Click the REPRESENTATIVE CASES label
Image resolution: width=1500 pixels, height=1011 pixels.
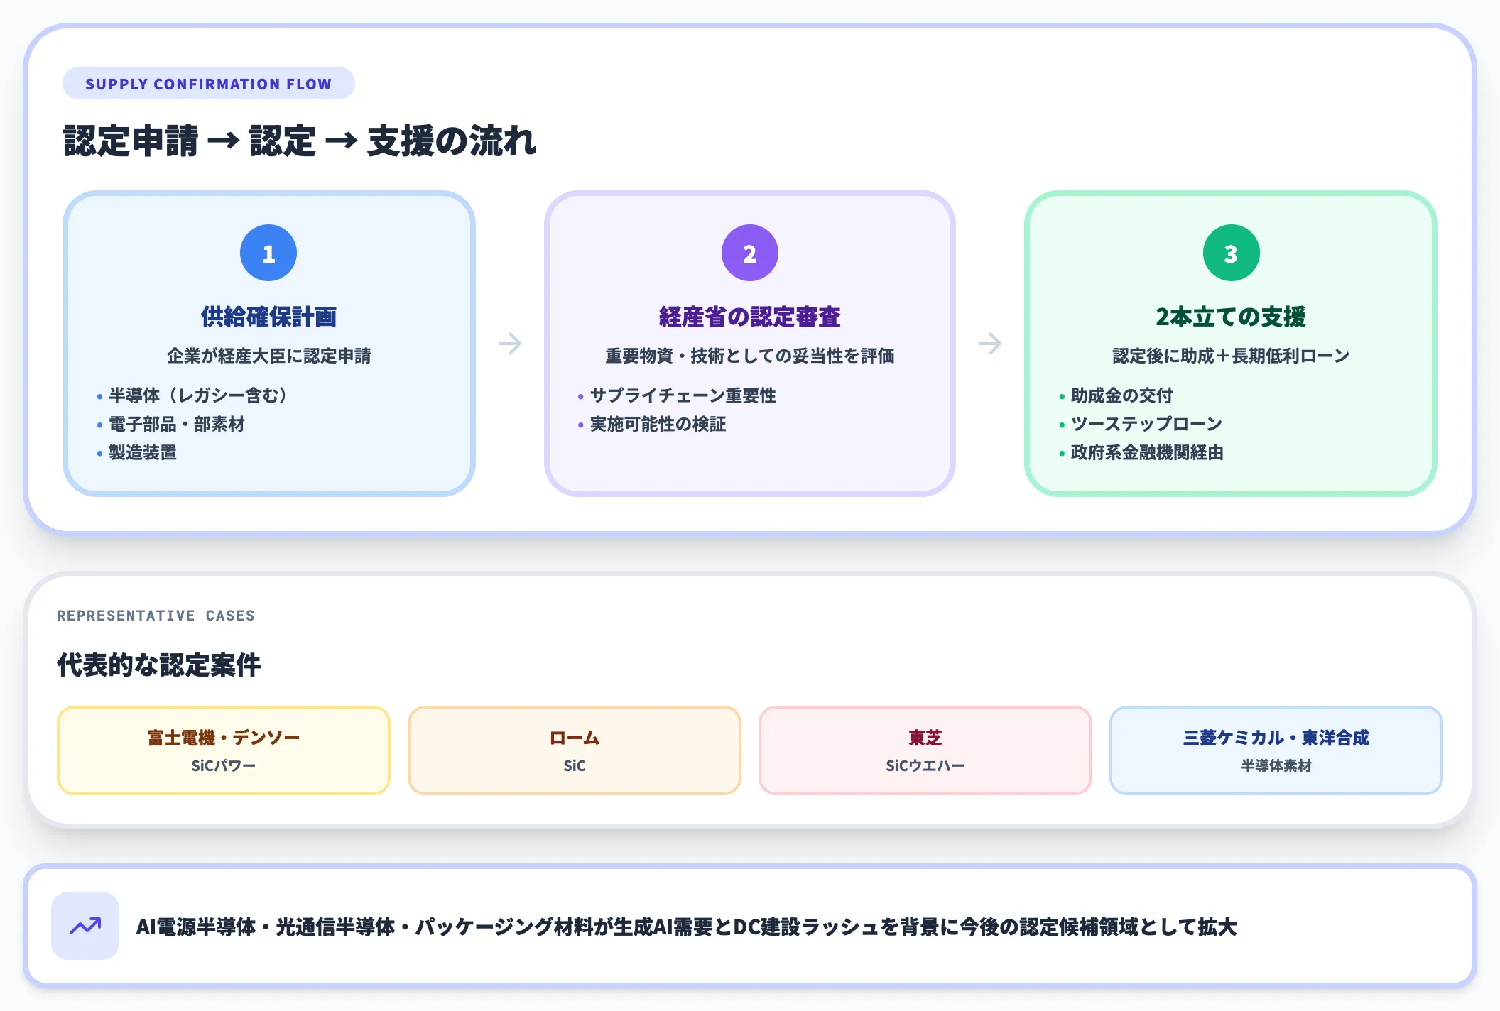click(x=156, y=616)
